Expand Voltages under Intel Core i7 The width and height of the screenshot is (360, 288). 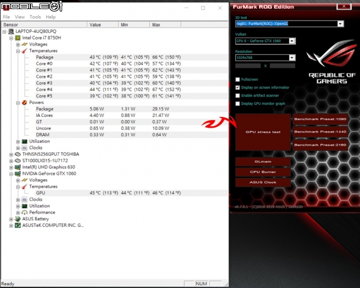(18, 44)
